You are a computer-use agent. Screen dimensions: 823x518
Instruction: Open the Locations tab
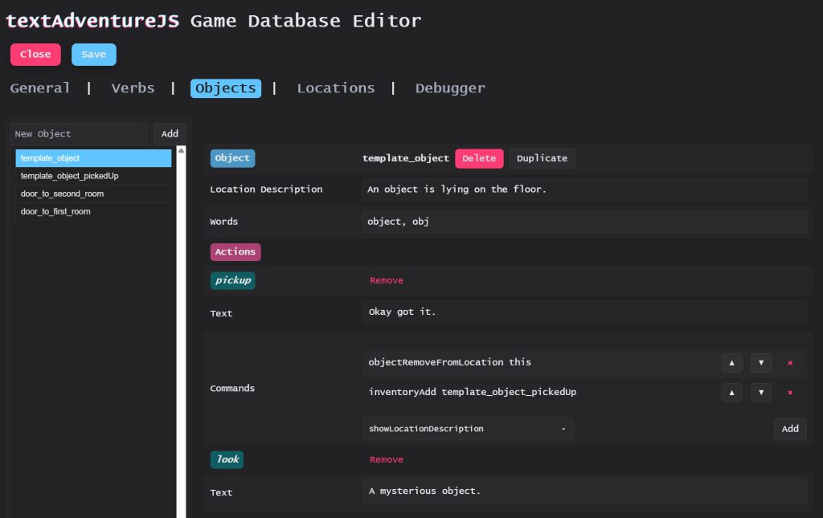pyautogui.click(x=335, y=88)
